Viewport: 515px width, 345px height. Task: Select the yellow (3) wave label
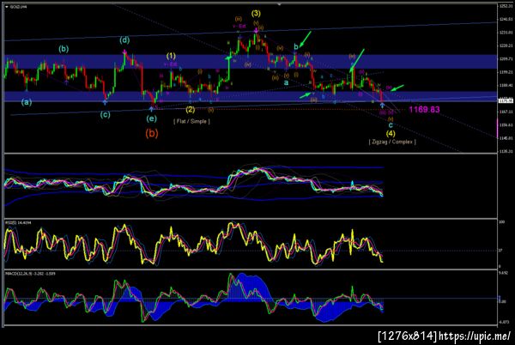tap(256, 14)
